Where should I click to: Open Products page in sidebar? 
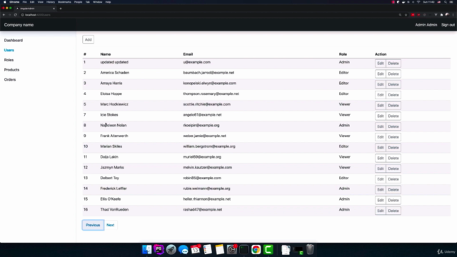pyautogui.click(x=11, y=70)
